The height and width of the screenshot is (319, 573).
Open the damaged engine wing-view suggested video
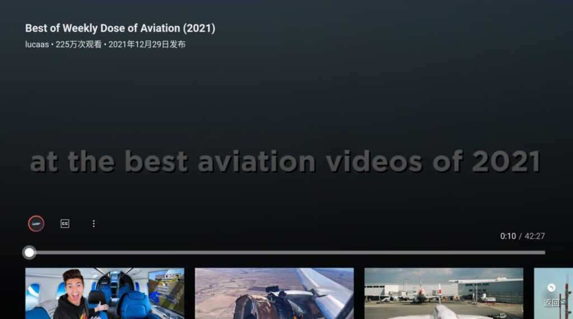click(x=274, y=293)
